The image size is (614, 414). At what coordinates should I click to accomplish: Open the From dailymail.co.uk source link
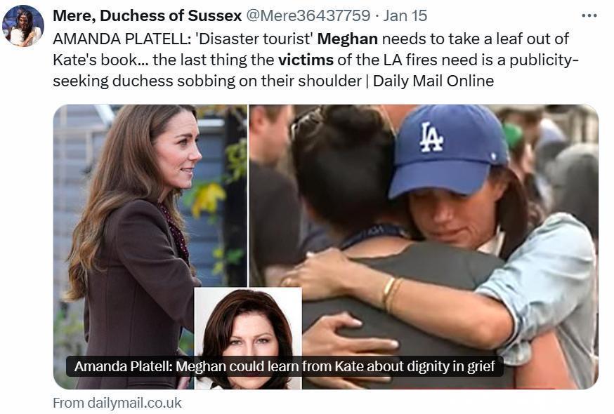[x=117, y=403]
